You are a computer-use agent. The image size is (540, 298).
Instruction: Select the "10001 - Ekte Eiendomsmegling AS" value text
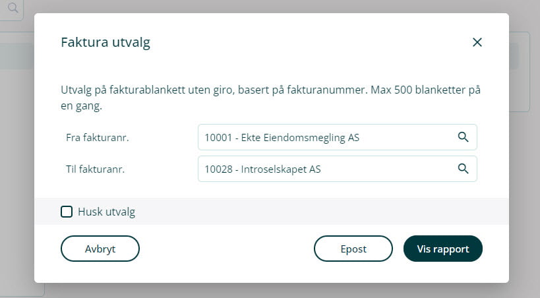(282, 137)
